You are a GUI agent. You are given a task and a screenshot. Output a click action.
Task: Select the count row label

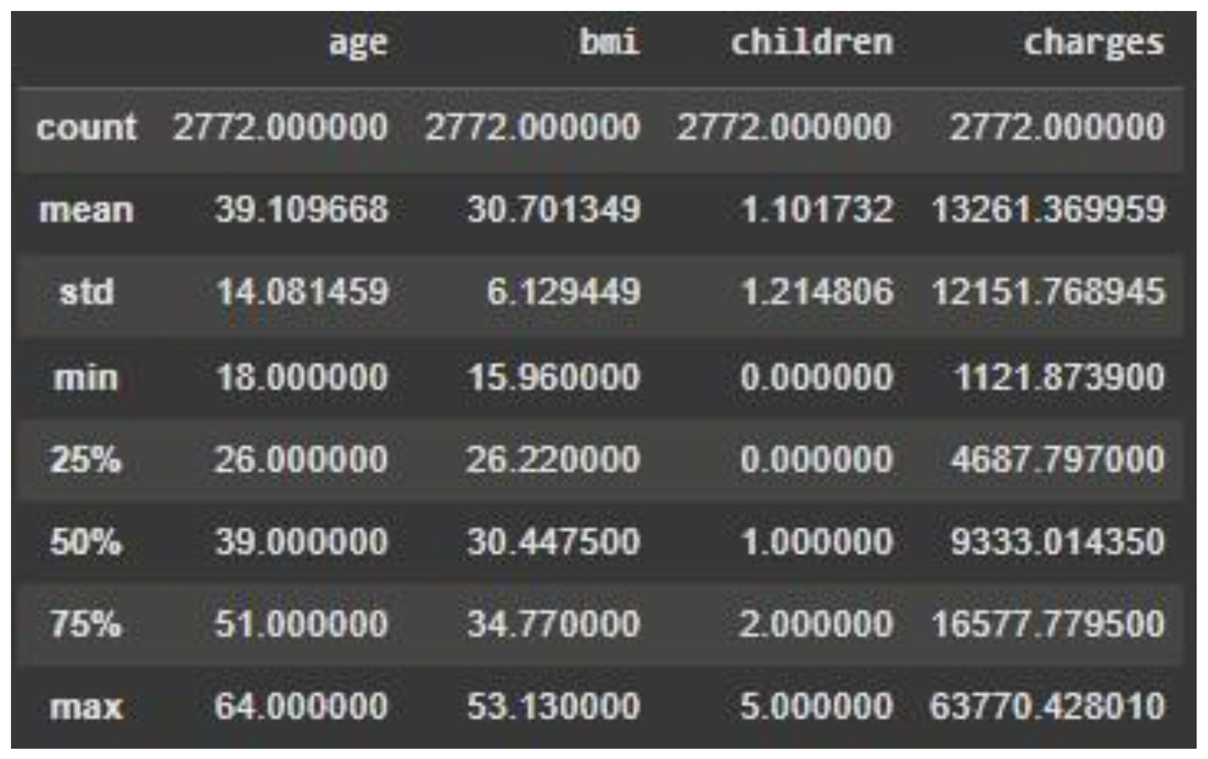[x=86, y=128]
